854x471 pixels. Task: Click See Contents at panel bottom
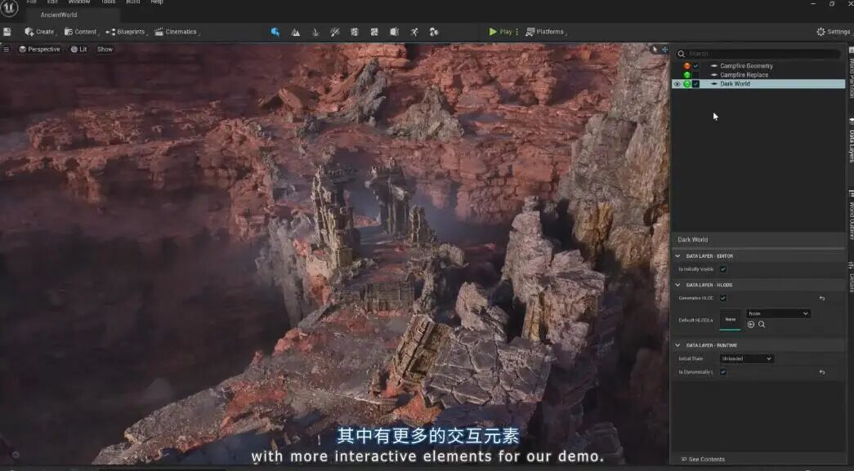point(703,460)
